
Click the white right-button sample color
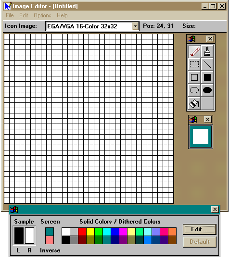pos(30,236)
